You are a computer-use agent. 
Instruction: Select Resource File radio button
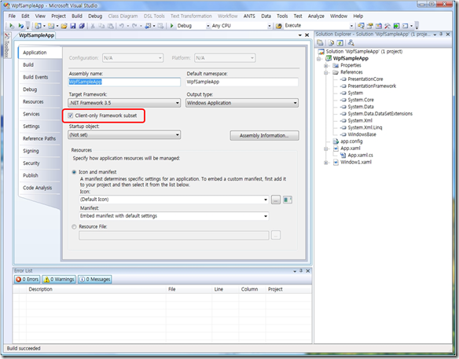pos(74,227)
